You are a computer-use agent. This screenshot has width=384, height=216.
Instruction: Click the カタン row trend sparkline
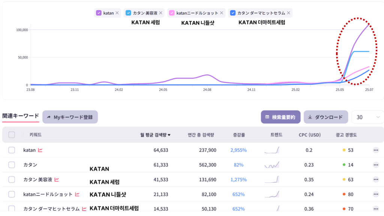(x=272, y=165)
